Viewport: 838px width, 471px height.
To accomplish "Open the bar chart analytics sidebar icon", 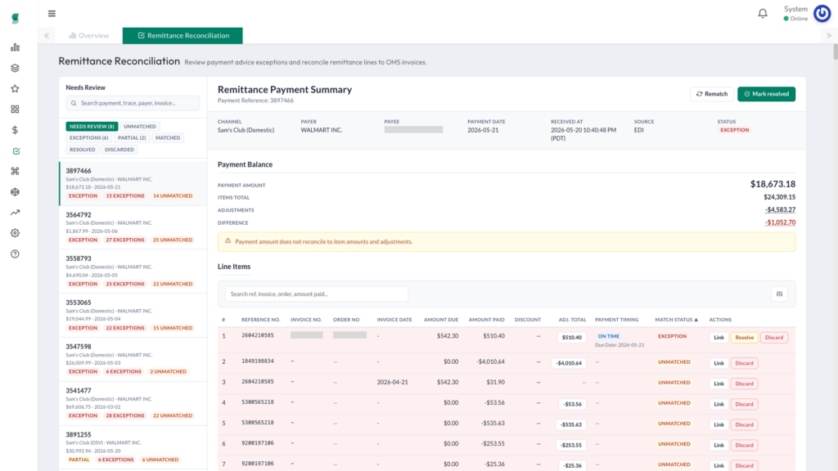I will click(15, 47).
